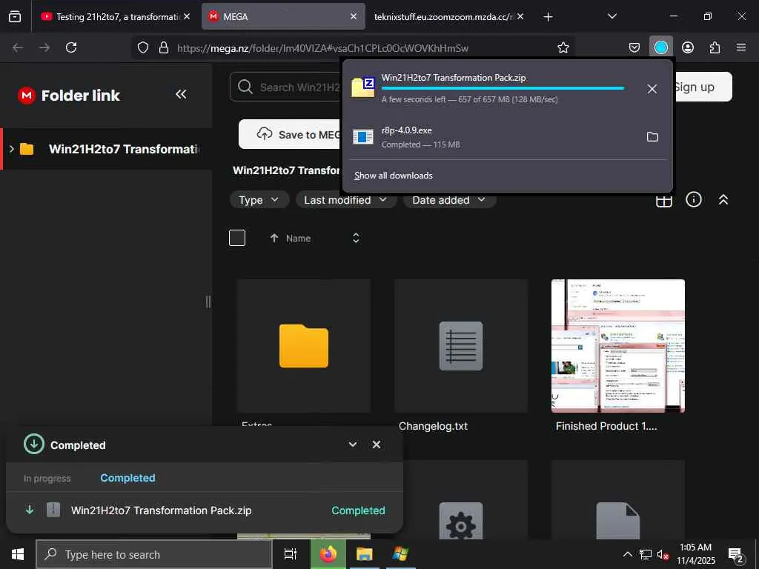Close the Completed transfers widget

point(377,445)
